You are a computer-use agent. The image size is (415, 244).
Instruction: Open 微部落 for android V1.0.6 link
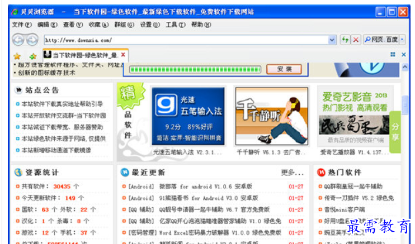coord(206,186)
